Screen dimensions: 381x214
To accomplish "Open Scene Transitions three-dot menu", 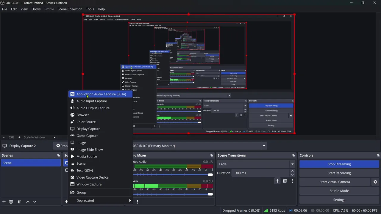I will coord(292,181).
